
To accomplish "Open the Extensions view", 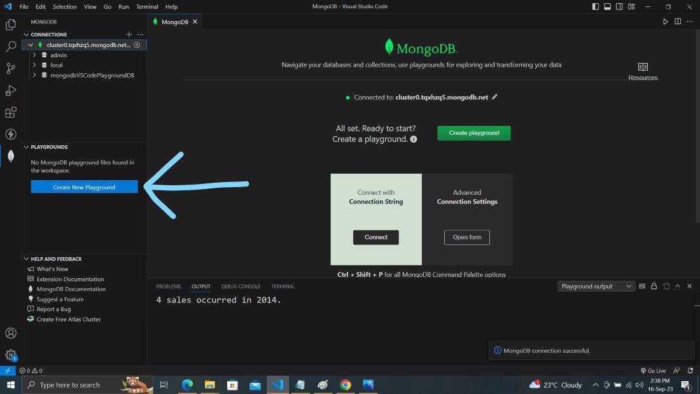I will (x=11, y=112).
